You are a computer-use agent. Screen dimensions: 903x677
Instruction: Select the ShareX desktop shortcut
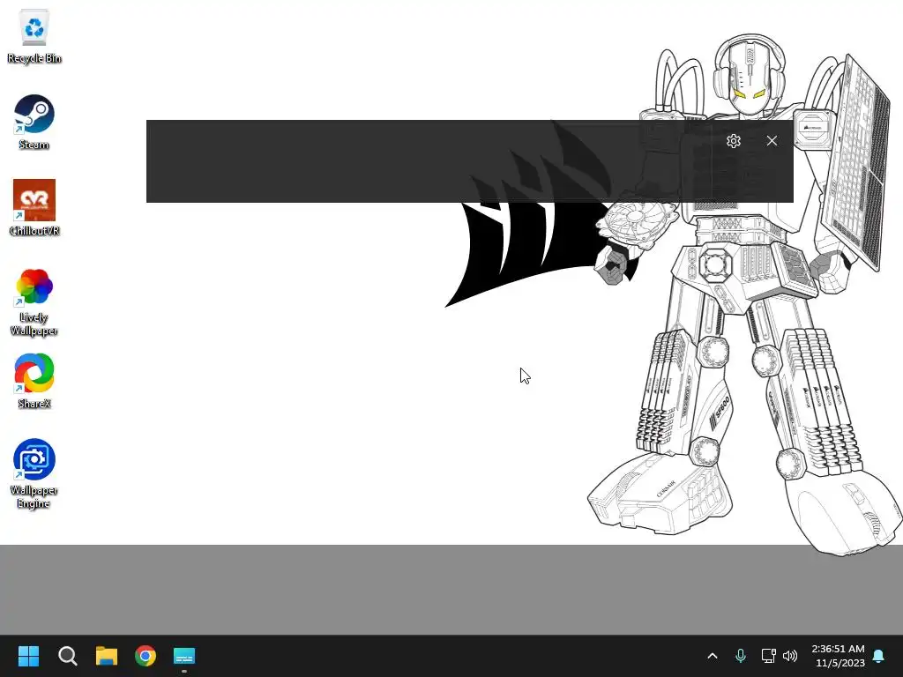(x=34, y=381)
